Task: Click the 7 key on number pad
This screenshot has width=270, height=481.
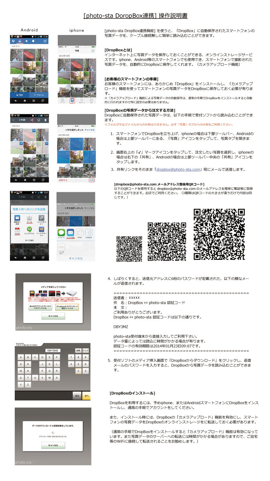Action: tap(71, 357)
